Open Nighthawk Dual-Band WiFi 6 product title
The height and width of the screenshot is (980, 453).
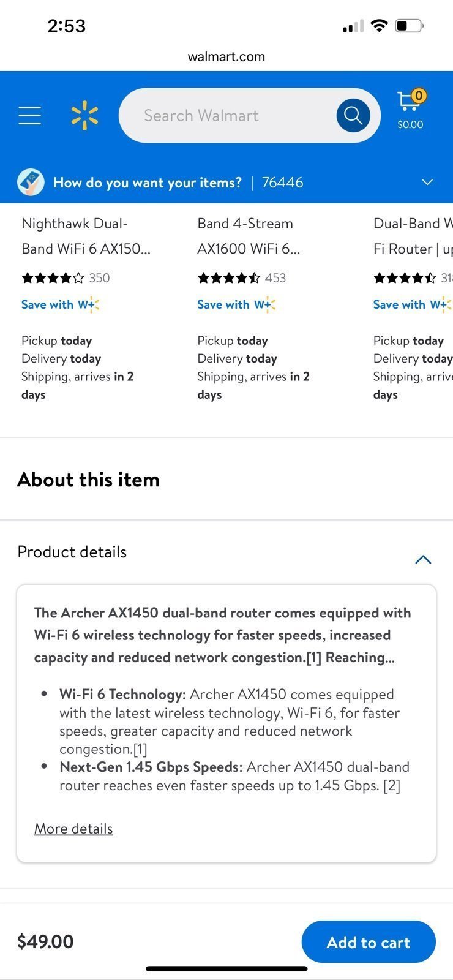coord(86,236)
